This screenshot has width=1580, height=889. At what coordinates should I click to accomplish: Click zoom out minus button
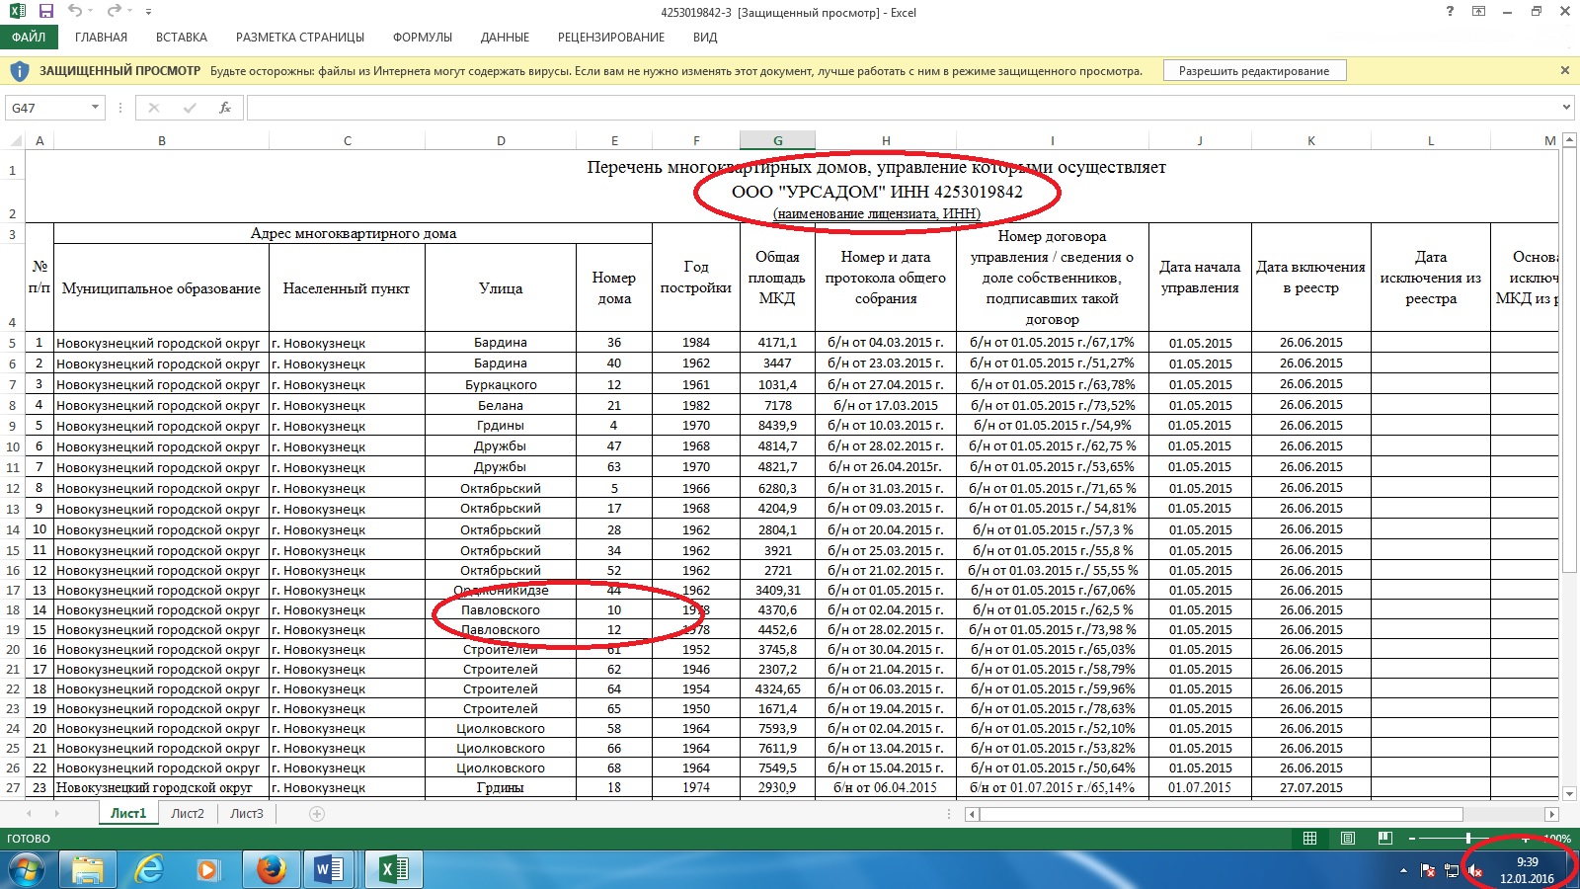coord(1412,839)
